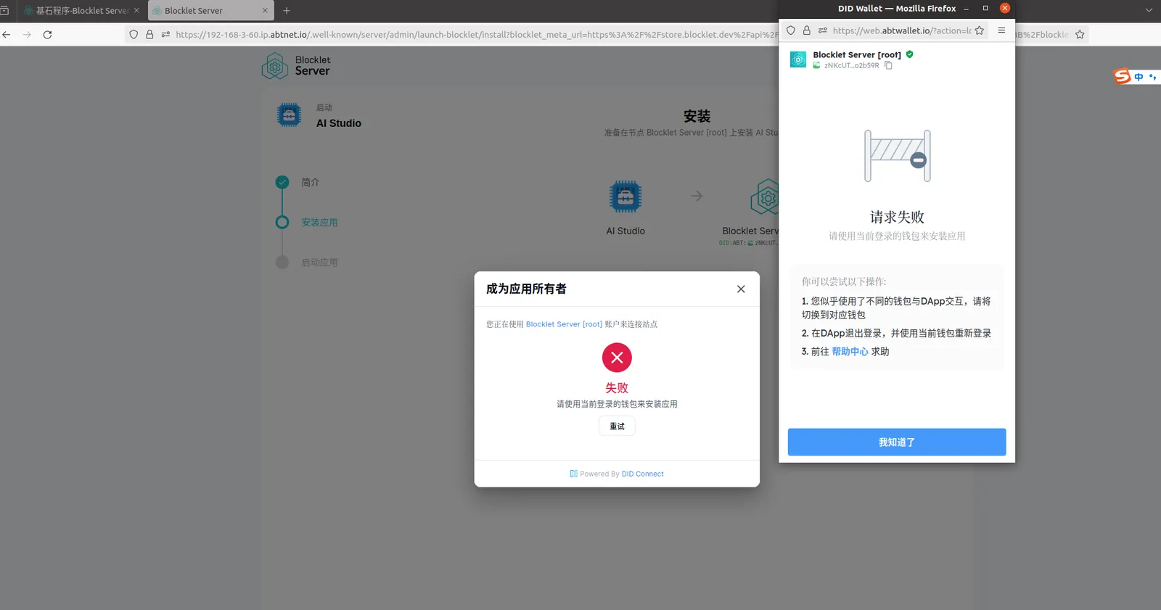Click the 请求失败 heading in DID Wallet
The height and width of the screenshot is (610, 1161).
pos(897,217)
